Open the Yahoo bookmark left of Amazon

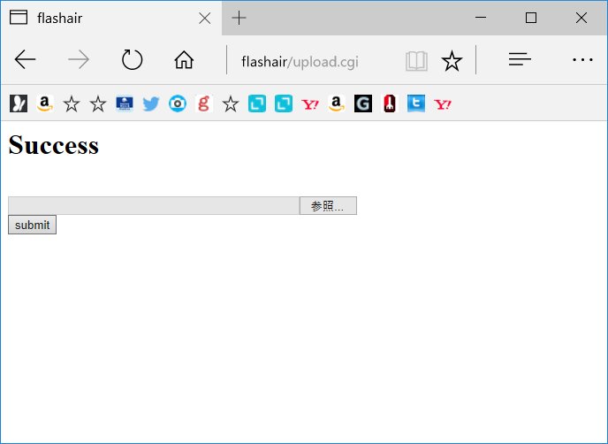[x=310, y=104]
